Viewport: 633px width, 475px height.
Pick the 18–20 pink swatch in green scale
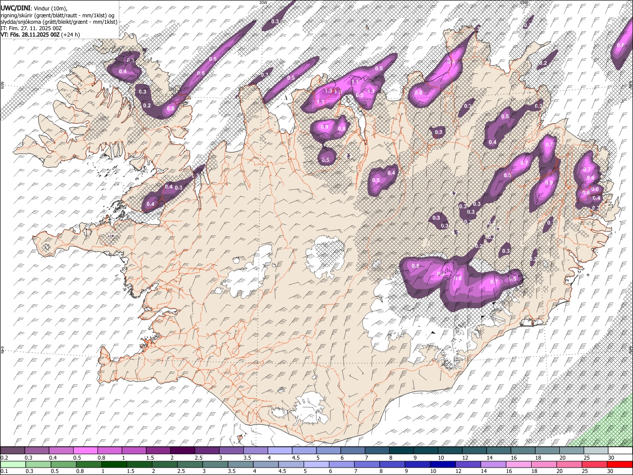[544, 464]
